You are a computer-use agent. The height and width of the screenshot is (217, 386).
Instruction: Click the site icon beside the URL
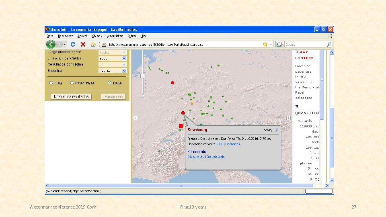pos(104,45)
